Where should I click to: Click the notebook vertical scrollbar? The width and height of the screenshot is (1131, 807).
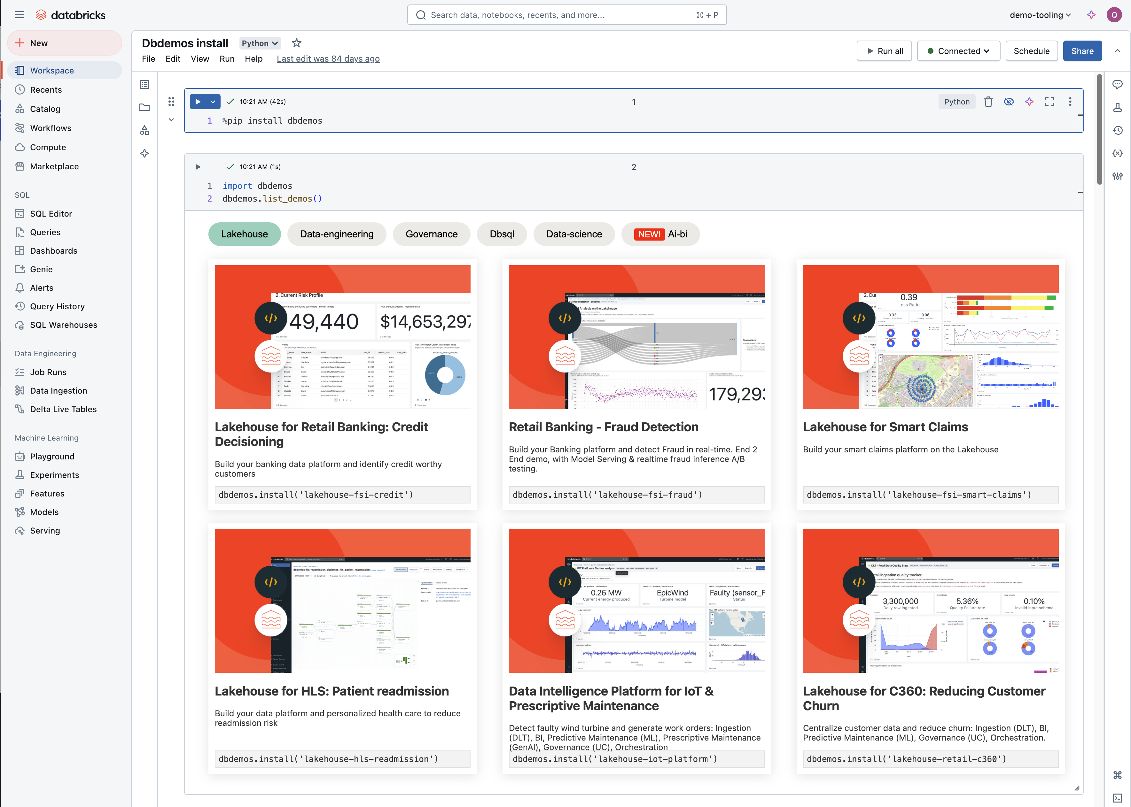click(1100, 129)
